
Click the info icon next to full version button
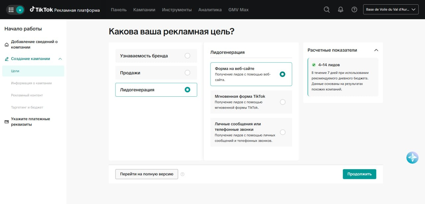point(182,174)
